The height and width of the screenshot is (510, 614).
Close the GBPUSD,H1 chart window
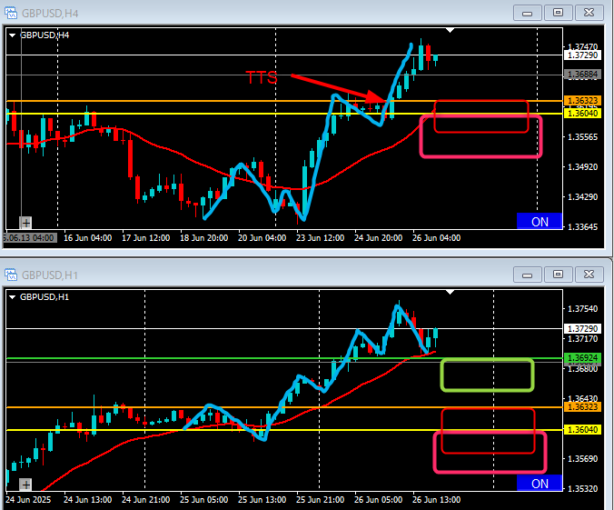point(589,275)
